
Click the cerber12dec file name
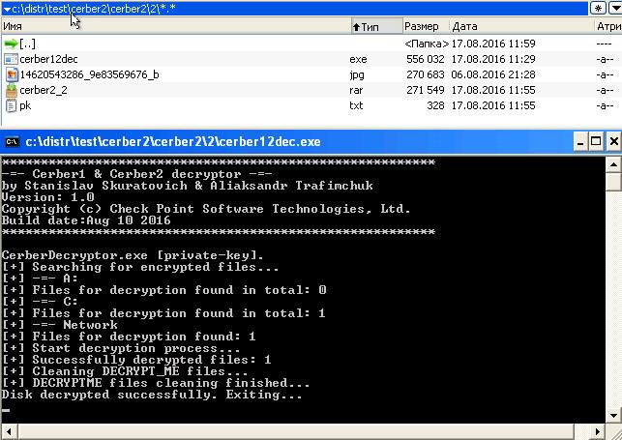click(48, 59)
